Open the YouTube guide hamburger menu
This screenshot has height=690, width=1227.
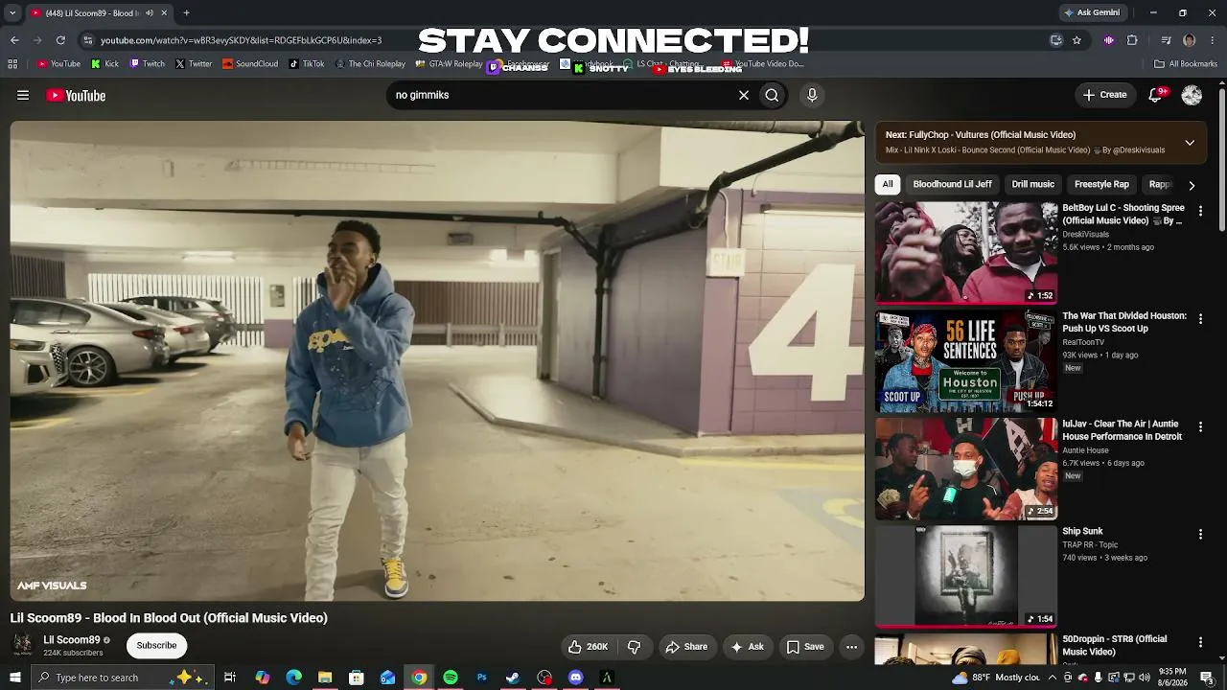click(23, 95)
